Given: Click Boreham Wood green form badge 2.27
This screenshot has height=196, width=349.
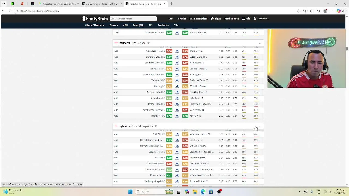Looking at the screenshot, I should [x=169, y=57].
